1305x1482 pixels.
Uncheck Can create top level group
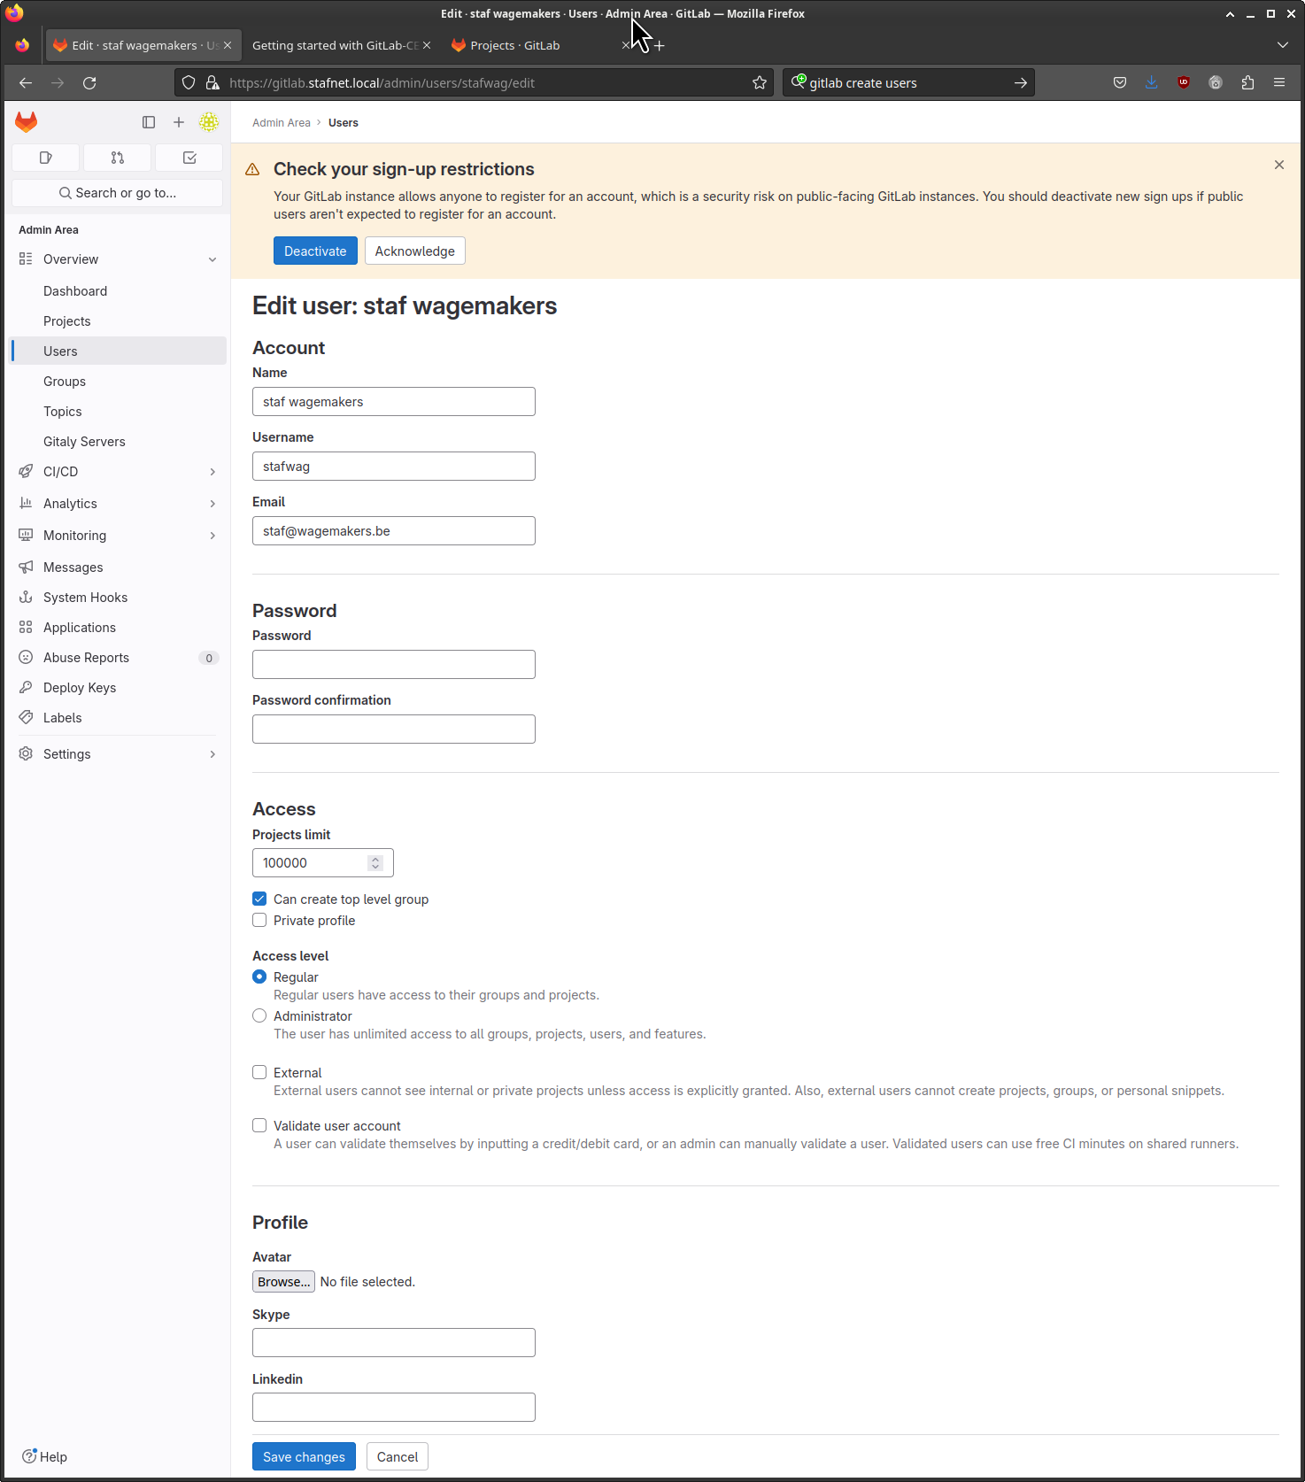(x=259, y=899)
